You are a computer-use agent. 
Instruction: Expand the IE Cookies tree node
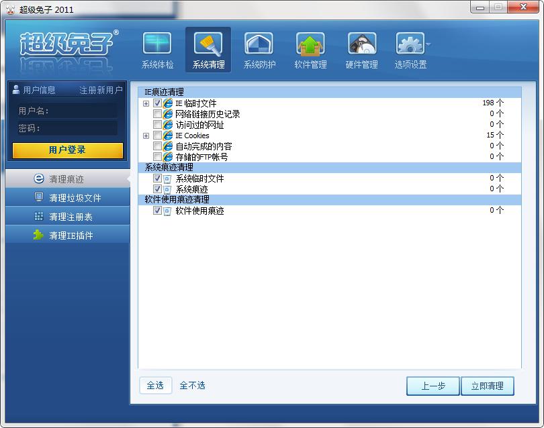click(146, 136)
